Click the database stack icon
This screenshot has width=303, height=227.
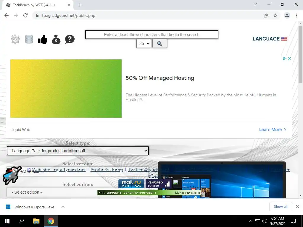(x=29, y=39)
